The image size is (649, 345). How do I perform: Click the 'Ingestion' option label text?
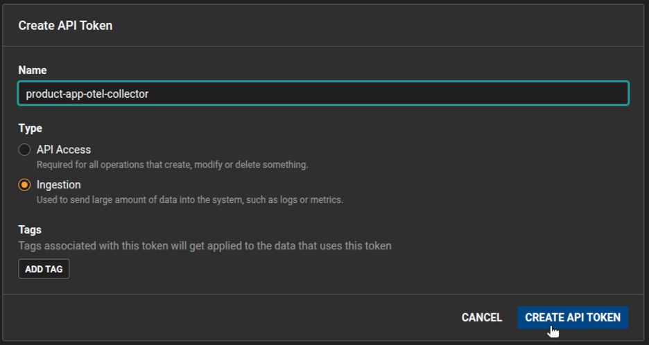click(x=59, y=184)
